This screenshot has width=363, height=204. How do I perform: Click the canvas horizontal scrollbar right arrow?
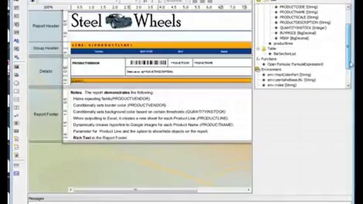248,190
